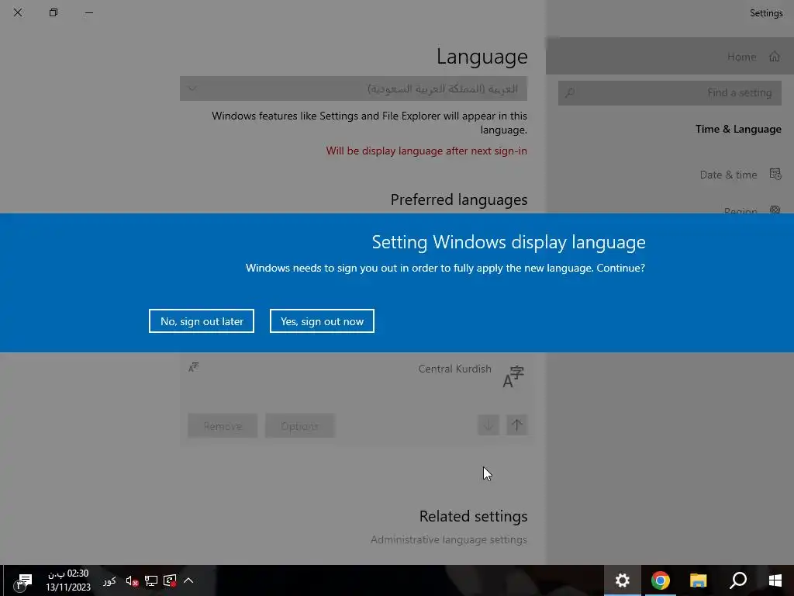Choose No, sign out later
The image size is (794, 596).
[x=202, y=321]
